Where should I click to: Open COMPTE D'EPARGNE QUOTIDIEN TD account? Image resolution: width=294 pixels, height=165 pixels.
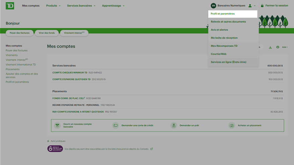[x=71, y=79]
